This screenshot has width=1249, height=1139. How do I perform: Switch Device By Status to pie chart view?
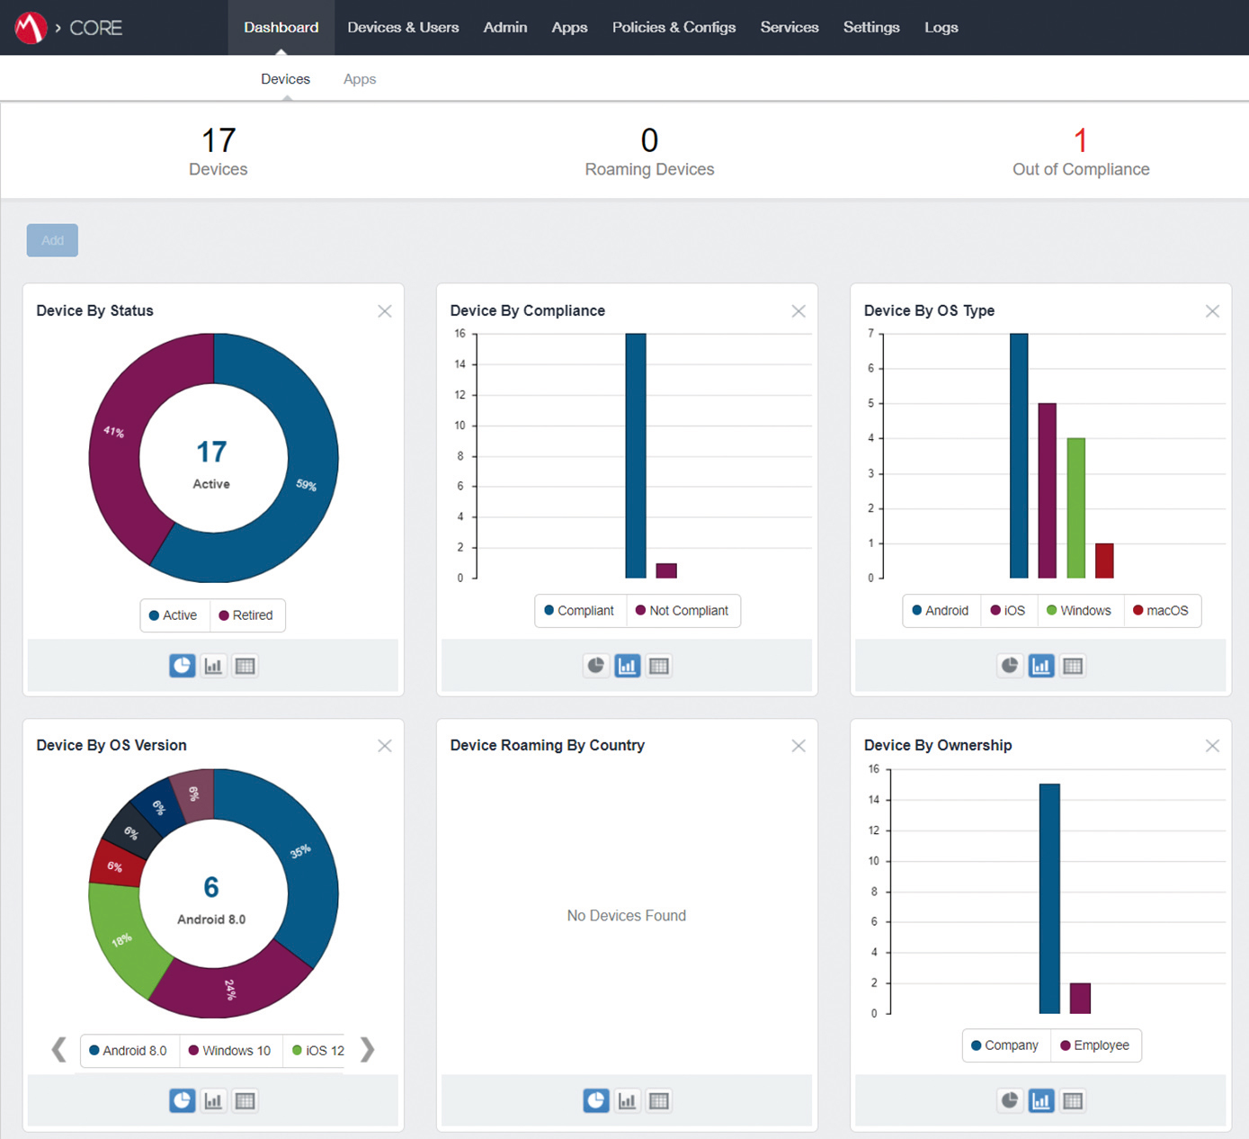pos(183,666)
